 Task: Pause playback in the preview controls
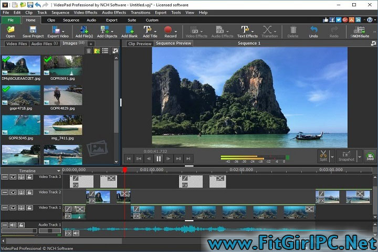(159, 158)
